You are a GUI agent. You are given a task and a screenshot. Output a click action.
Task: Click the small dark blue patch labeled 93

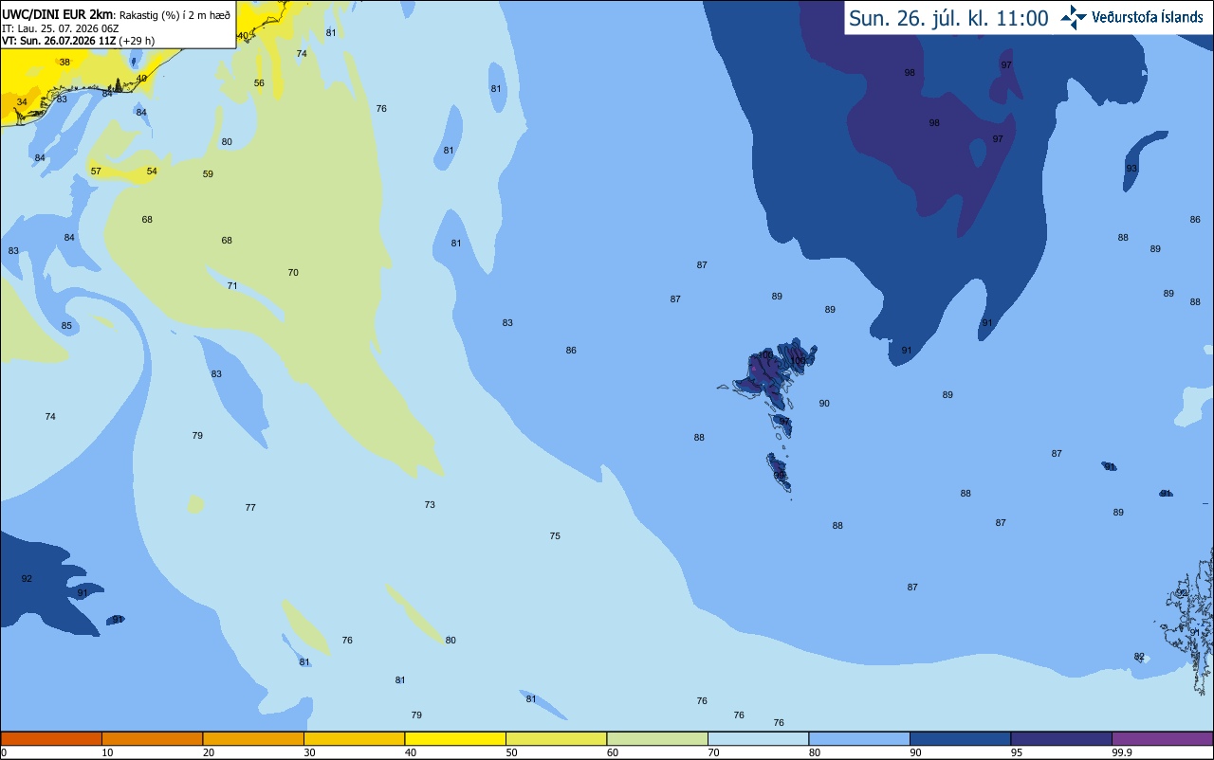(x=1141, y=159)
